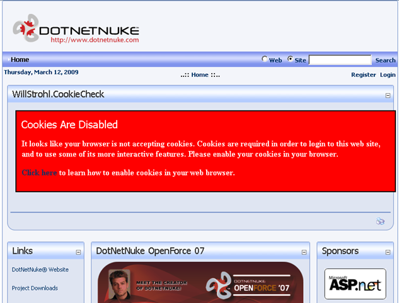The height and width of the screenshot is (303, 399).
Task: Open the Home menu item
Action: point(20,59)
